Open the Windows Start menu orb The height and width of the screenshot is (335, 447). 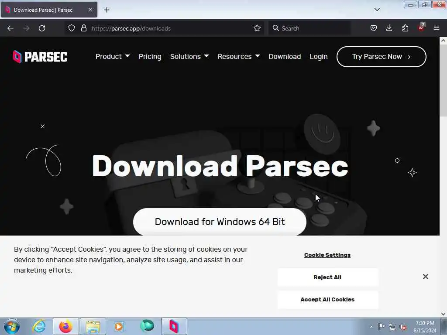[12, 326]
